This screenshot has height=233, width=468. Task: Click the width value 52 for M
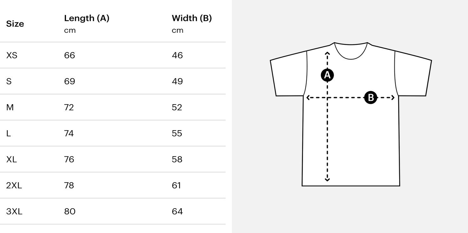click(177, 107)
